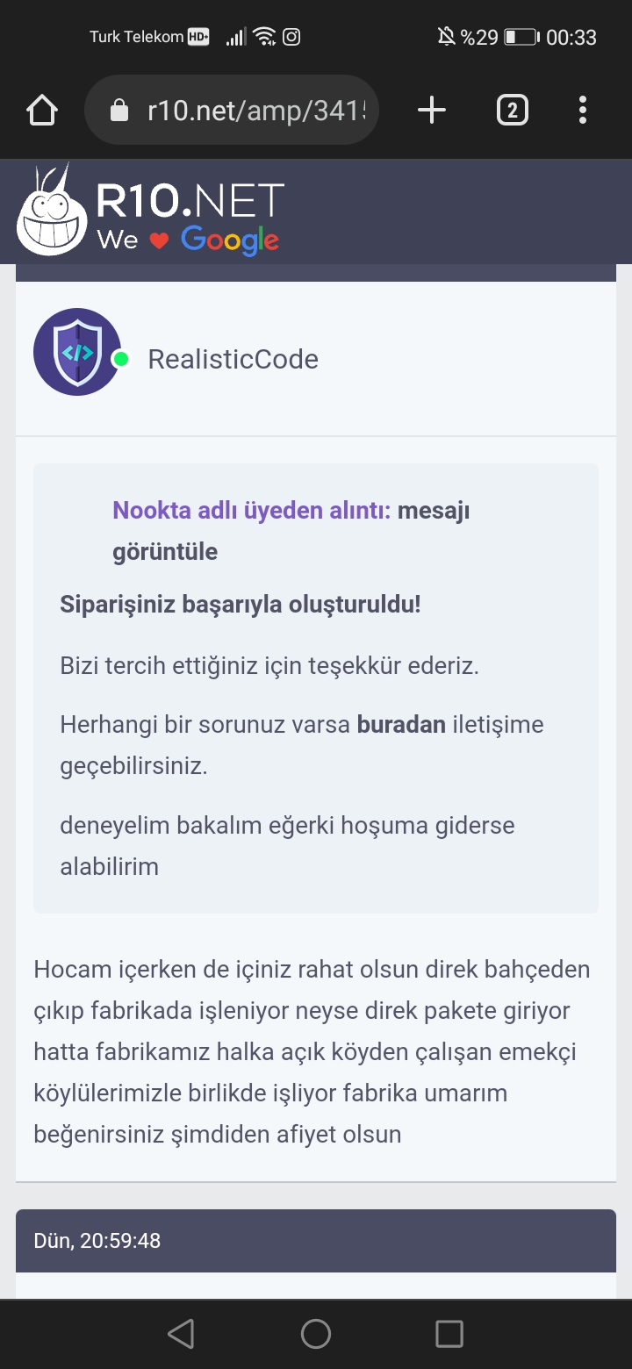Tap the battery indicator showing 29 percent
This screenshot has width=632, height=1369.
coord(523,36)
